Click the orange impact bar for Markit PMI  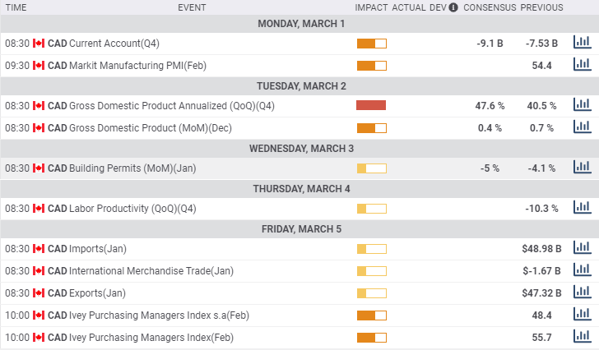point(371,66)
